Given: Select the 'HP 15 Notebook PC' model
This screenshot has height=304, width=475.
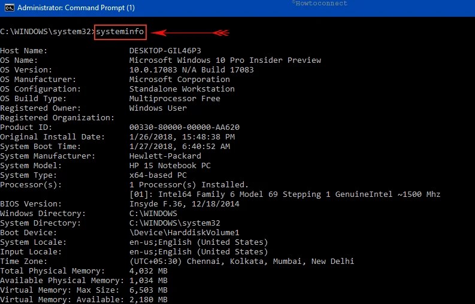Looking at the screenshot, I should pyautogui.click(x=170, y=166).
